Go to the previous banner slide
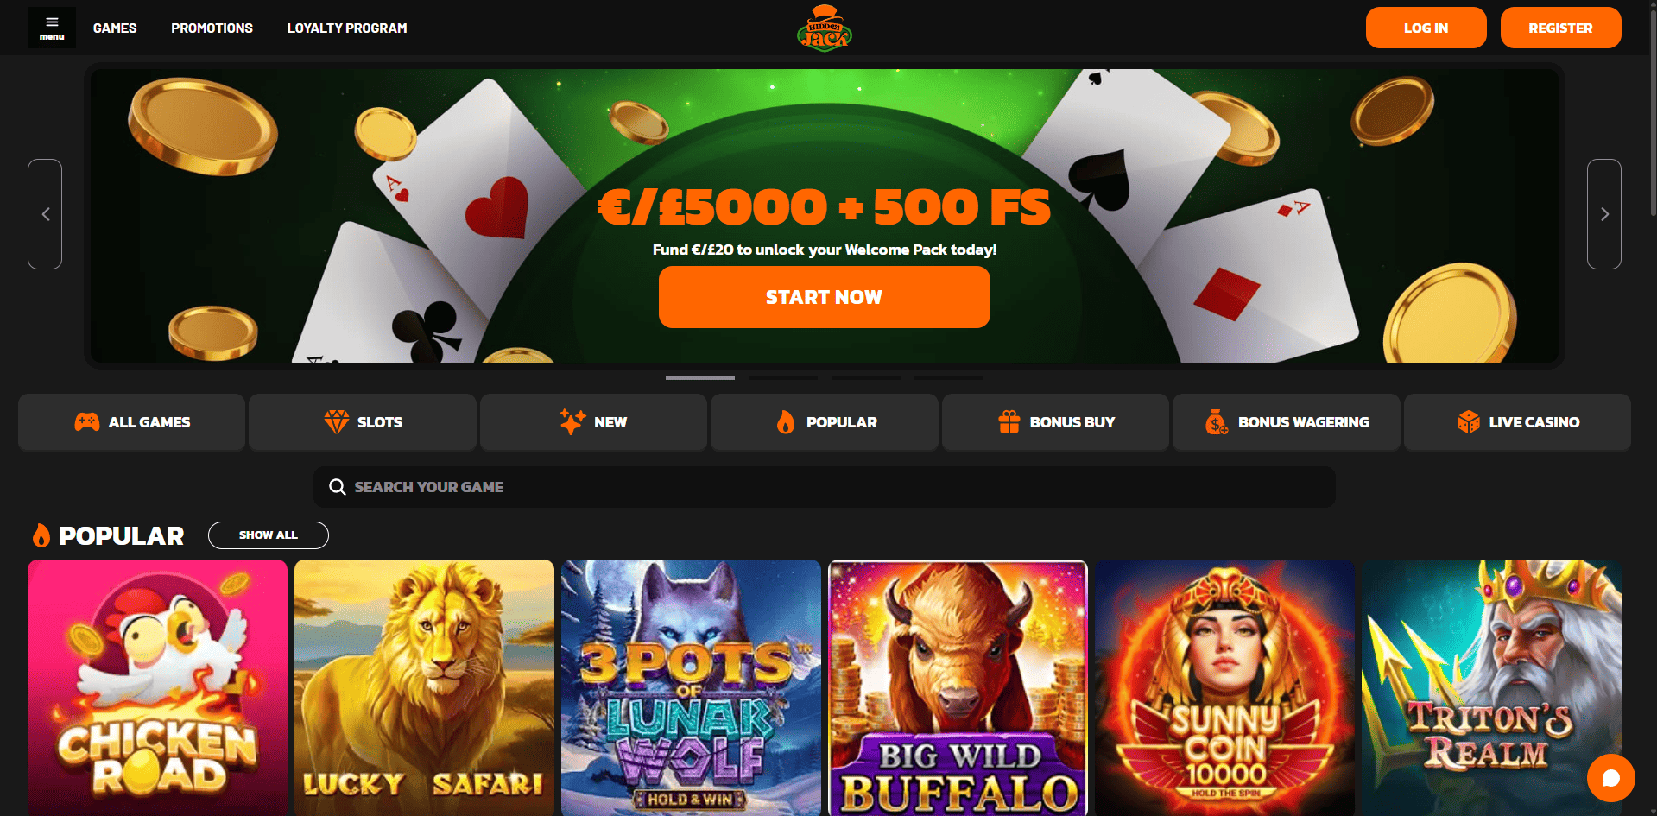 pos(45,214)
